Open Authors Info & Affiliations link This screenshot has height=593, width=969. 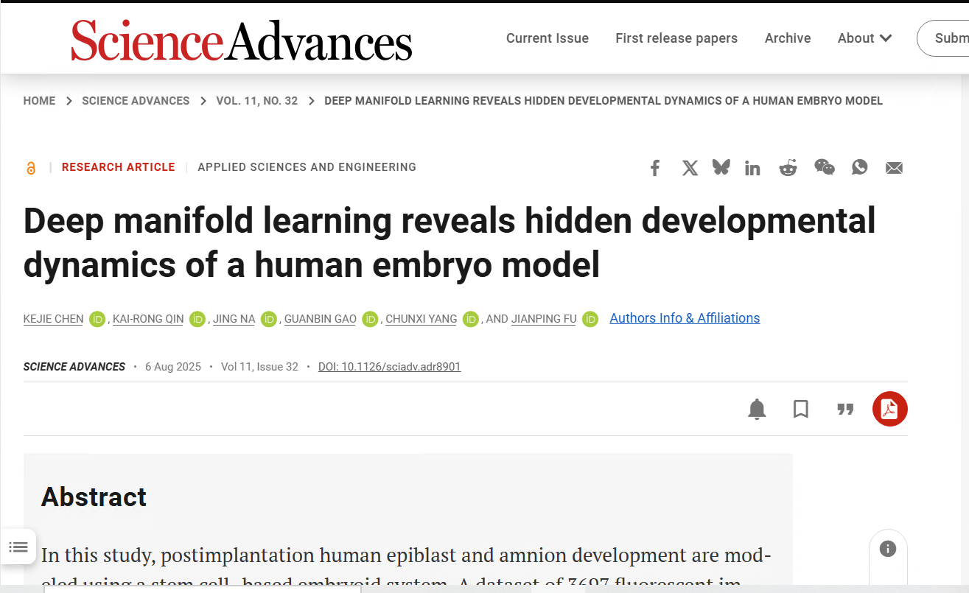point(685,318)
